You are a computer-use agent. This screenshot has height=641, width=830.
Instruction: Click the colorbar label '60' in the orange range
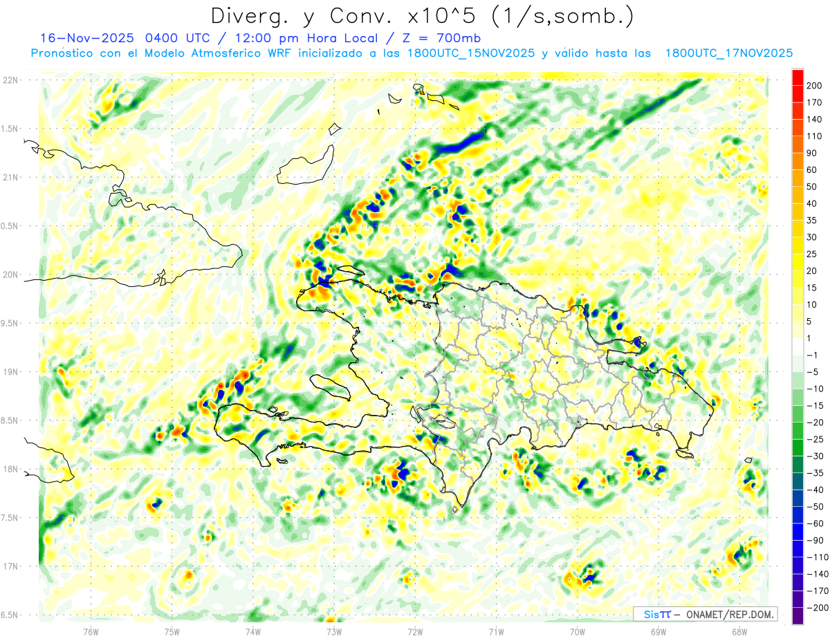coord(812,170)
